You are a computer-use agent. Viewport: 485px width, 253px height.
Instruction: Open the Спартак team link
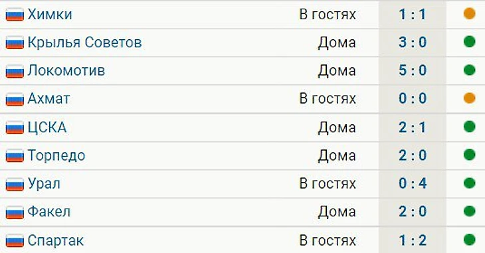point(55,240)
